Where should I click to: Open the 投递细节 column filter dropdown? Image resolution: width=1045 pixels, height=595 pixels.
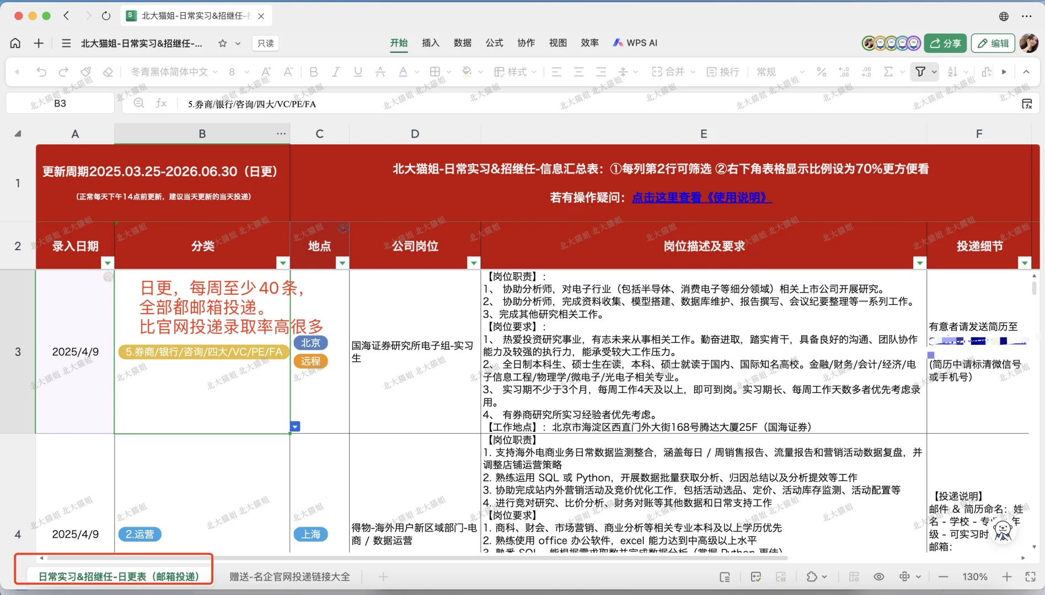pyautogui.click(x=1025, y=263)
